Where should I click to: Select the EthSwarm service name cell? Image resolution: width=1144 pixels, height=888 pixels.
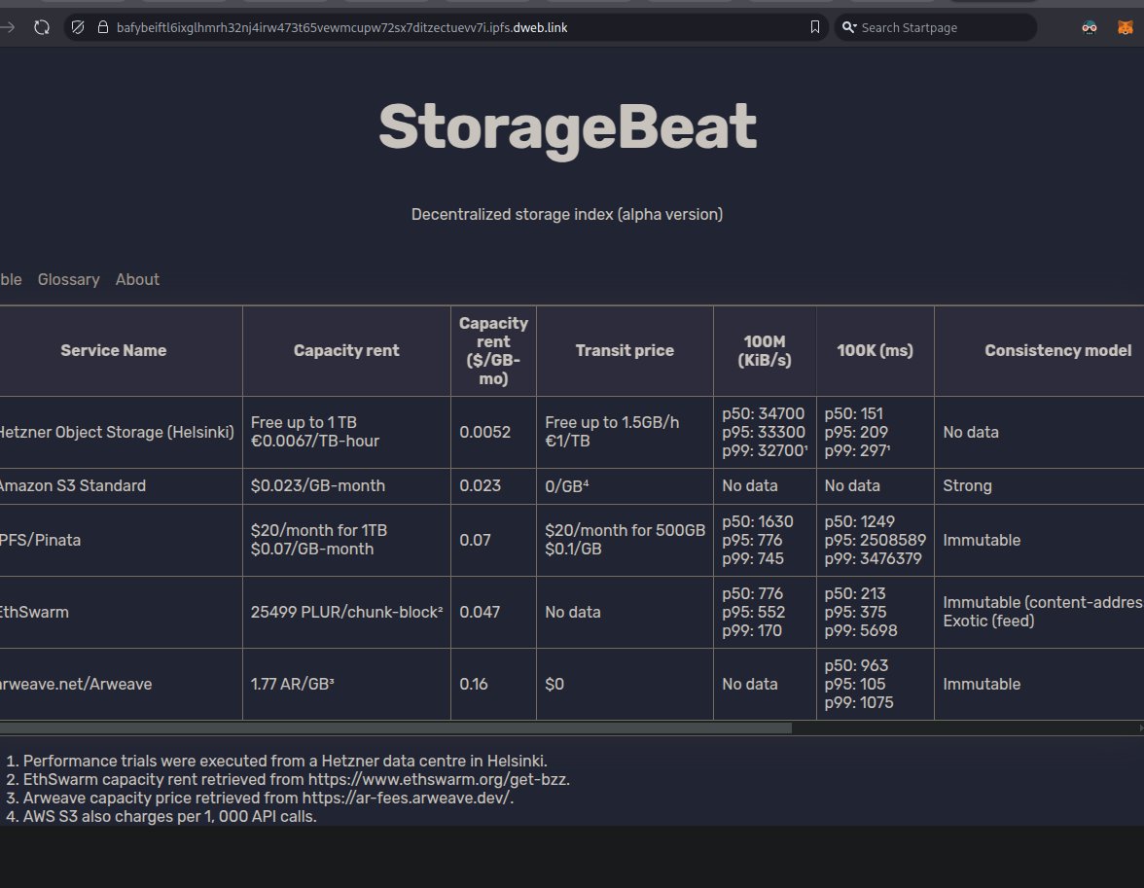[x=121, y=612]
